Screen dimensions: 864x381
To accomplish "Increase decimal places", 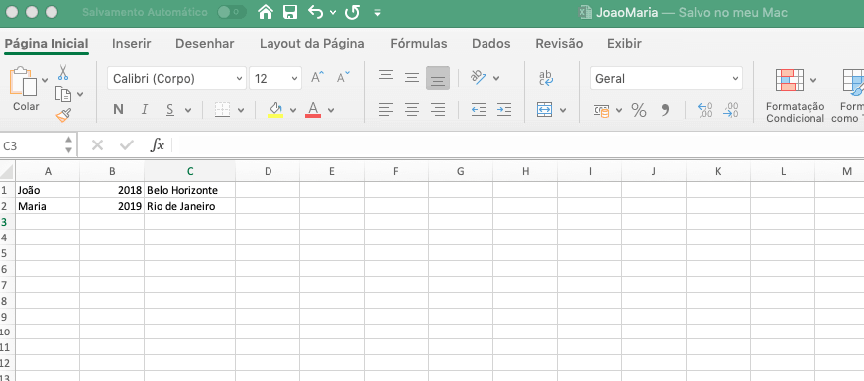I will (704, 110).
